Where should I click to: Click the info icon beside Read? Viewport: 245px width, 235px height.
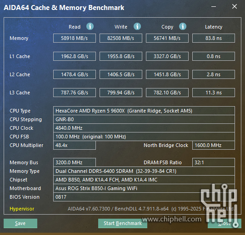tap(90, 26)
